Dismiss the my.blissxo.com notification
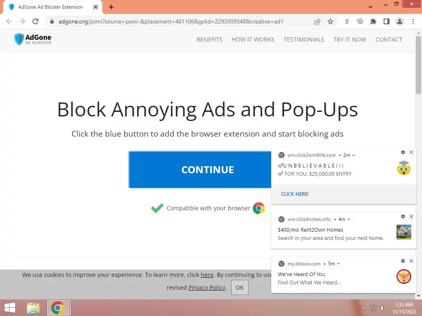The height and width of the screenshot is (316, 422). [x=411, y=261]
